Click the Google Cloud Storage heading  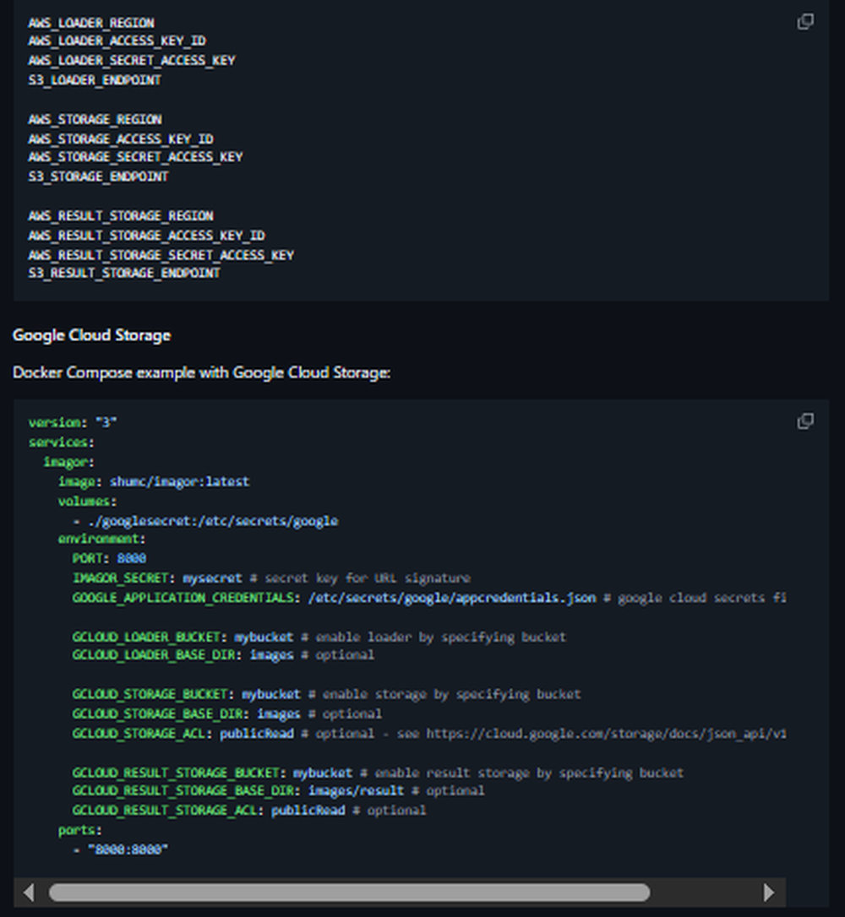[x=91, y=335]
